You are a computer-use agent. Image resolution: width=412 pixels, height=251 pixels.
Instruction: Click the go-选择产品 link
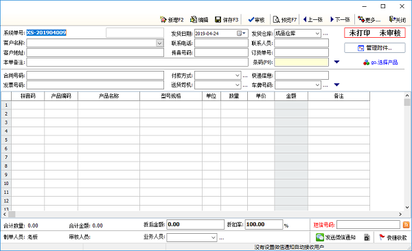click(x=380, y=63)
